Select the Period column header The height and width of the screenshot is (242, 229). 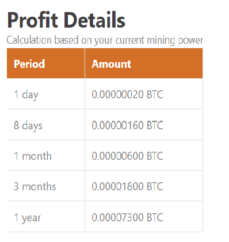[x=29, y=64]
